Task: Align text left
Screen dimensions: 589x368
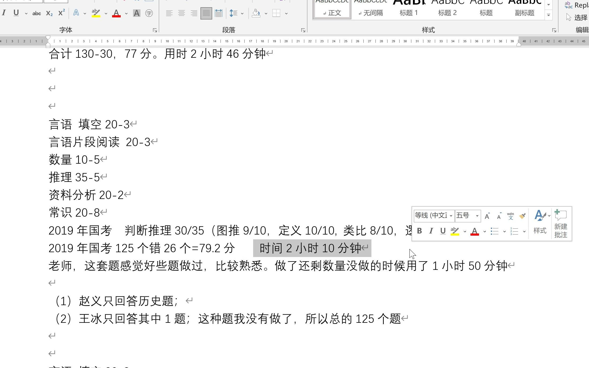Action: click(169, 13)
